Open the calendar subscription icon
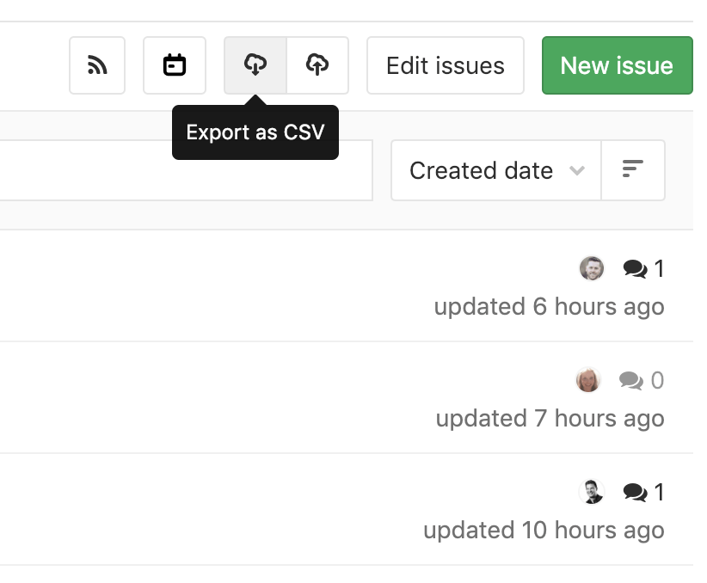The image size is (707, 583). coord(175,65)
